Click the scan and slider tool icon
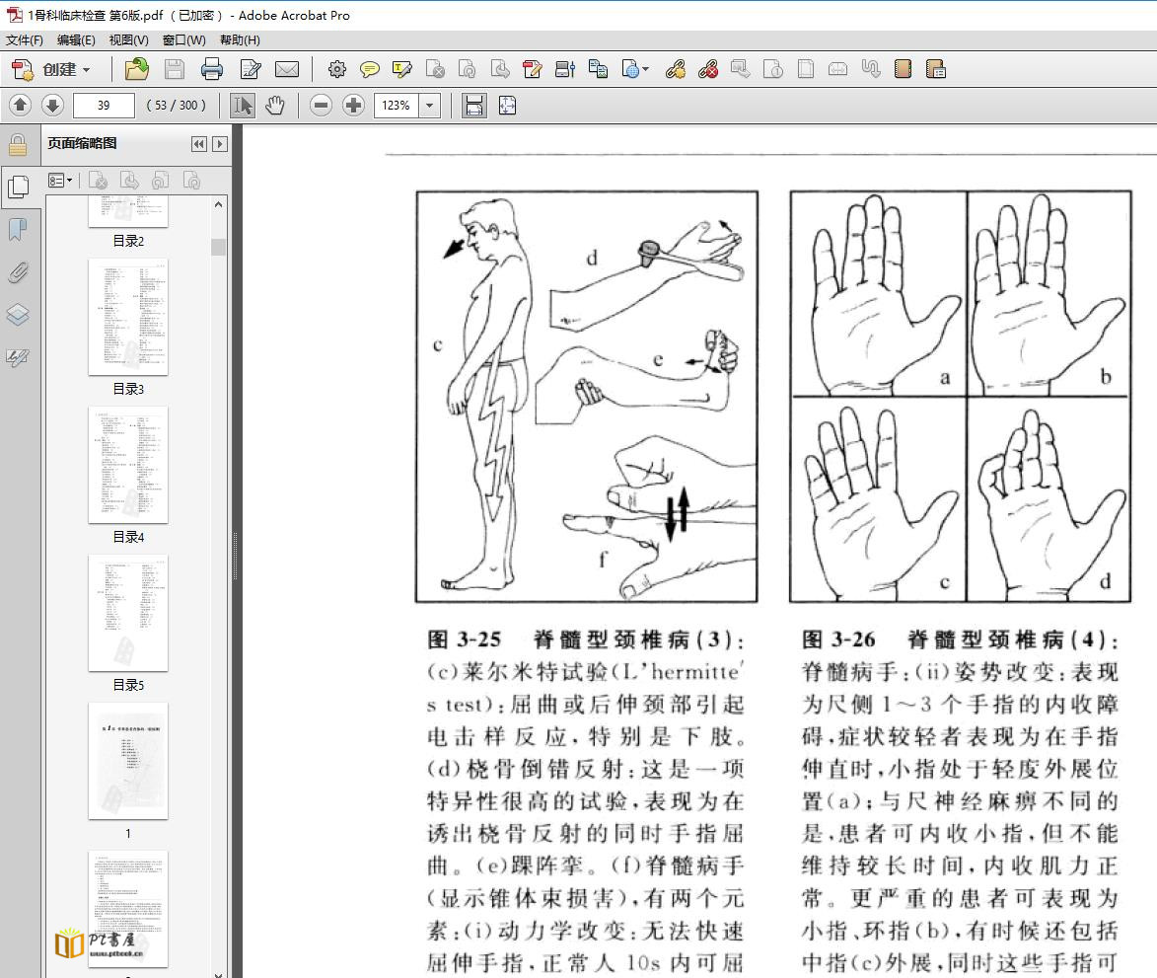The height and width of the screenshot is (978, 1157). [x=565, y=69]
